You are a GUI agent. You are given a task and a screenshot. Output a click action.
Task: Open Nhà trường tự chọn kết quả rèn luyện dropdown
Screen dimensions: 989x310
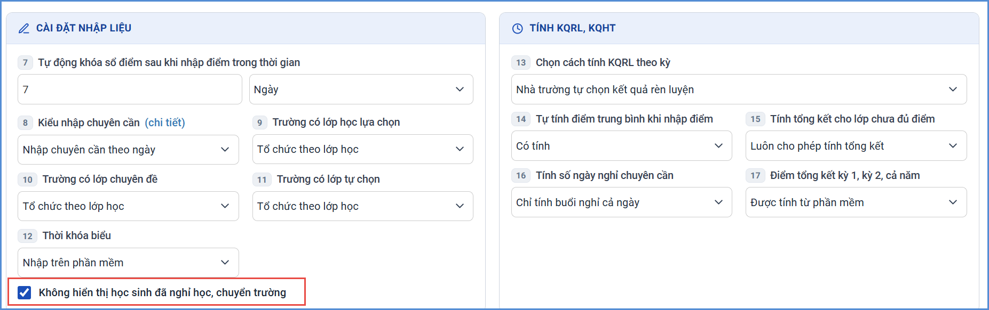coord(739,89)
